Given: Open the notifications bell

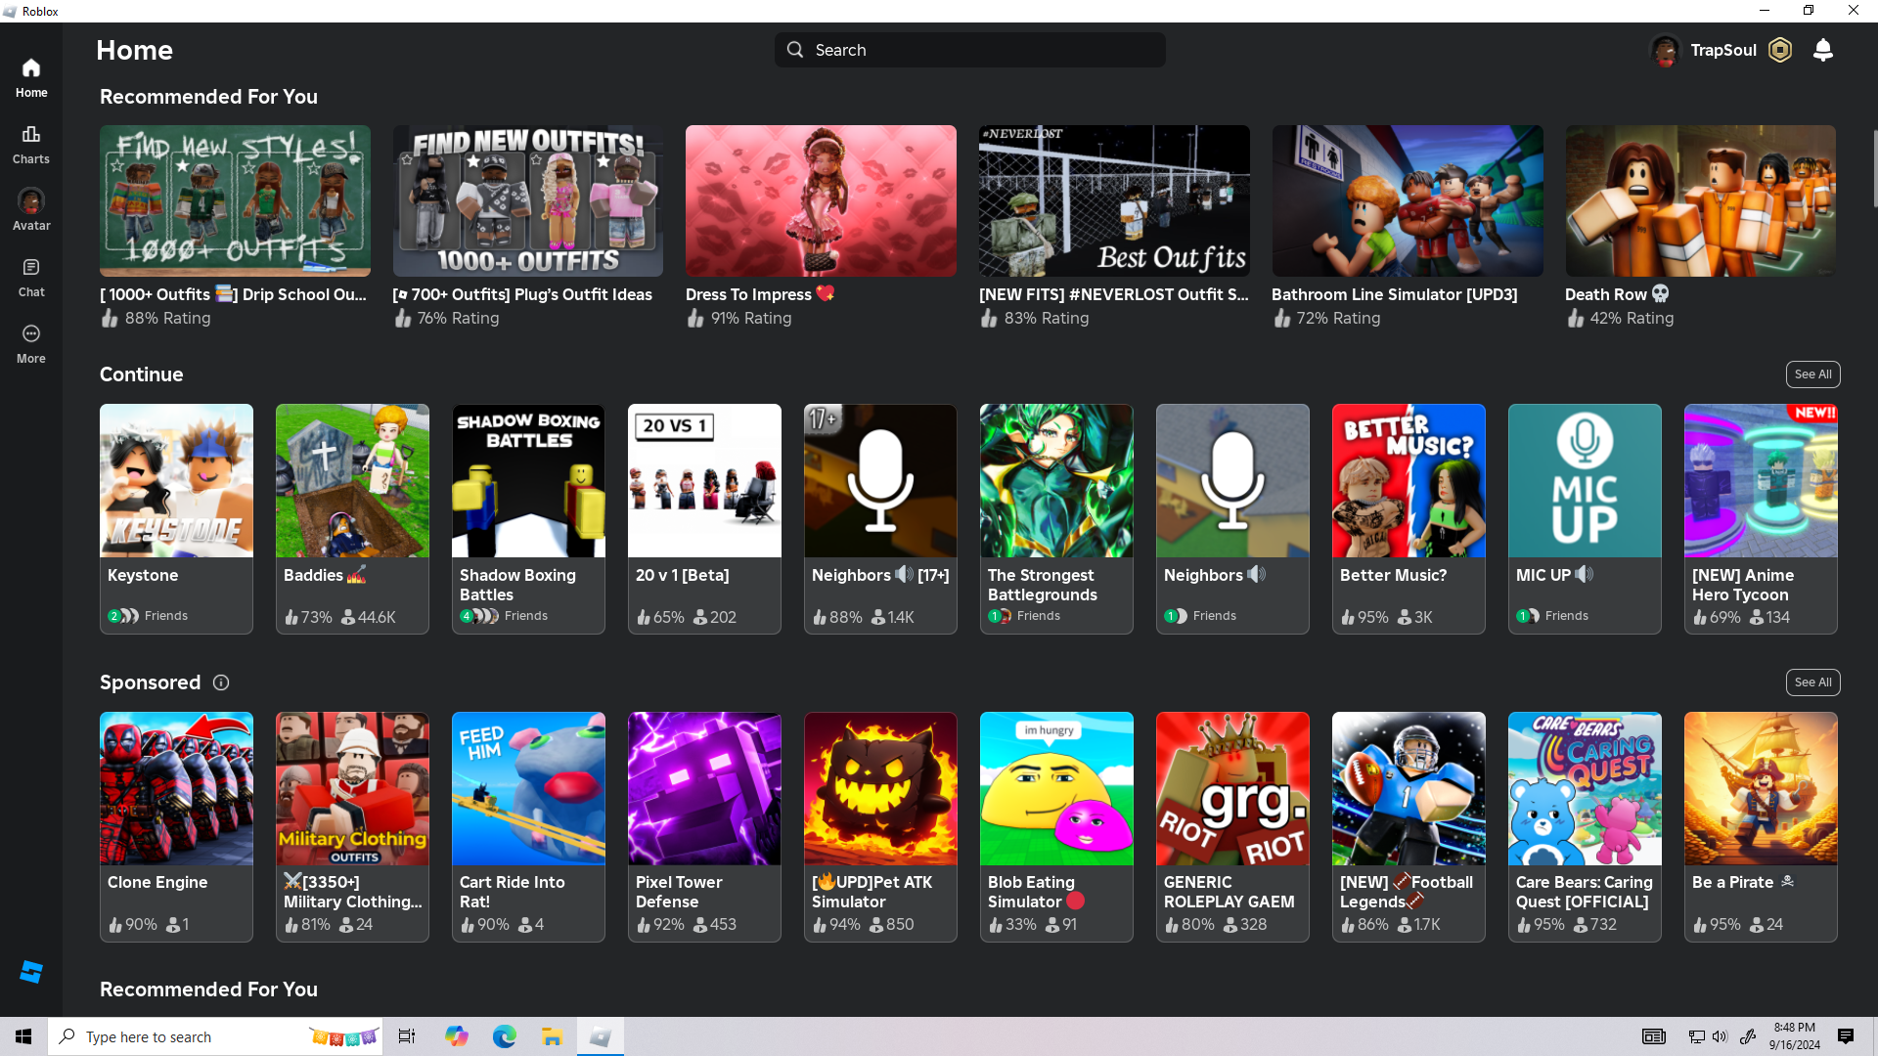Looking at the screenshot, I should click(x=1823, y=50).
